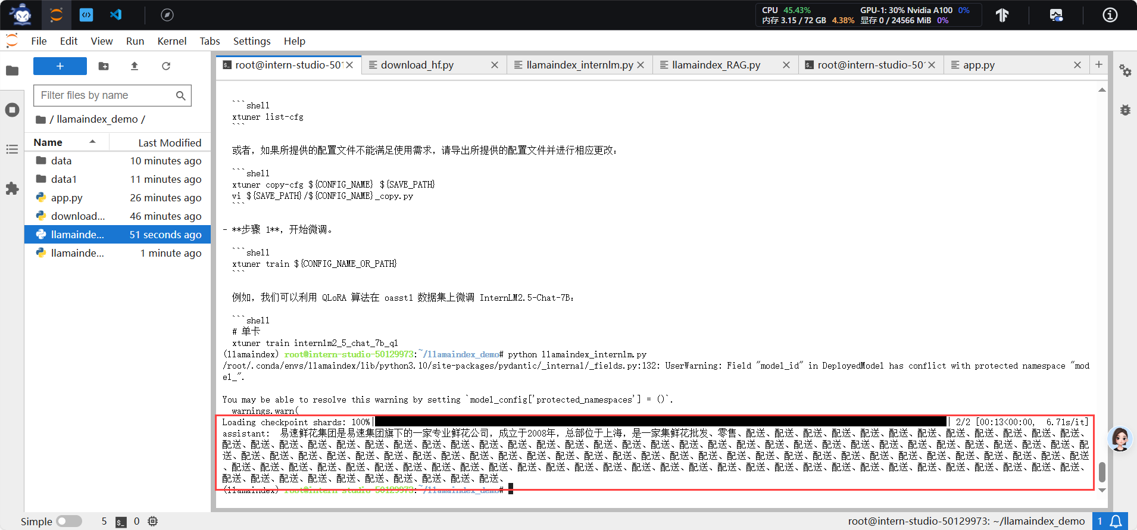Toggle Simple interface mode switch

tap(69, 522)
